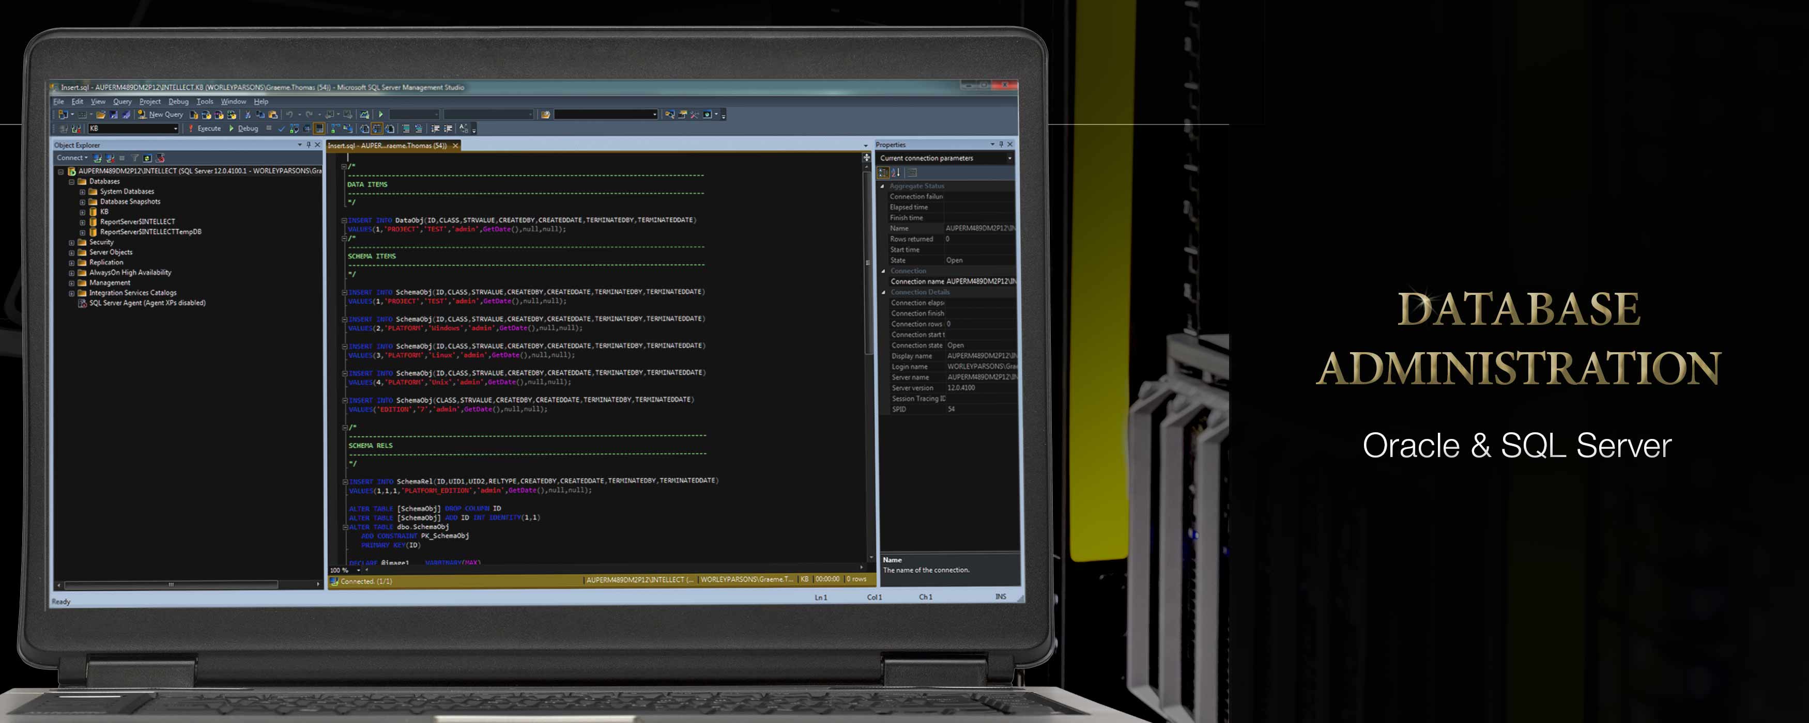
Task: Open the Window menu
Action: [233, 101]
